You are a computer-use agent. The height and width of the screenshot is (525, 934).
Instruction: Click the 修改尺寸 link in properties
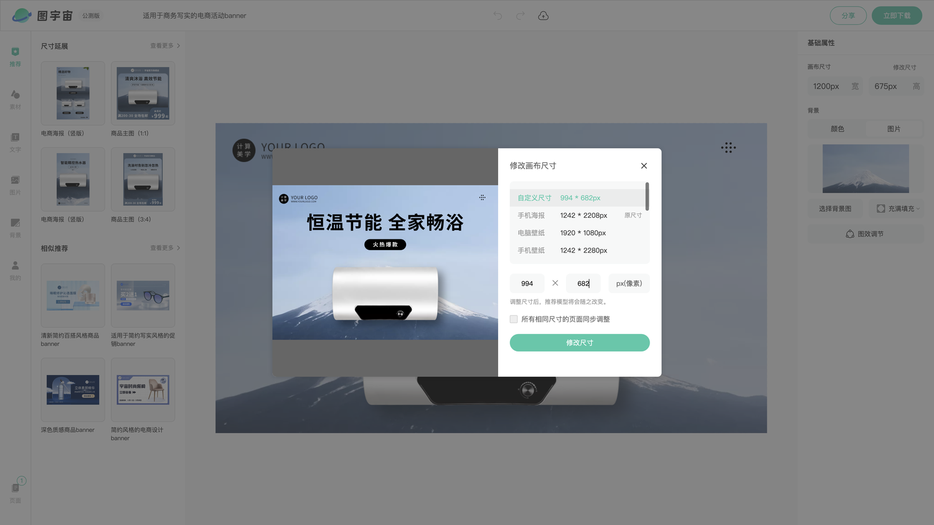pos(904,67)
